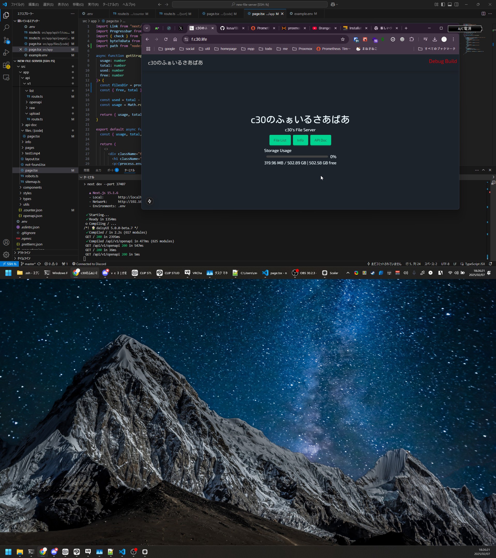Click the Chrome reload page button

[166, 39]
